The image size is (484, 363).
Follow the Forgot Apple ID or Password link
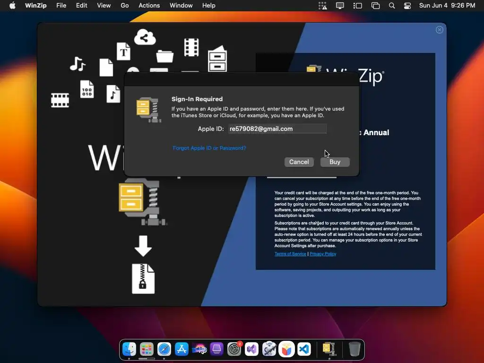tap(209, 148)
